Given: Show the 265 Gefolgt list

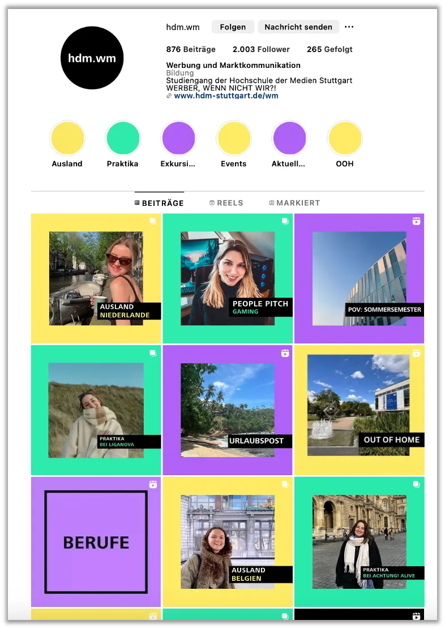Looking at the screenshot, I should coord(330,50).
